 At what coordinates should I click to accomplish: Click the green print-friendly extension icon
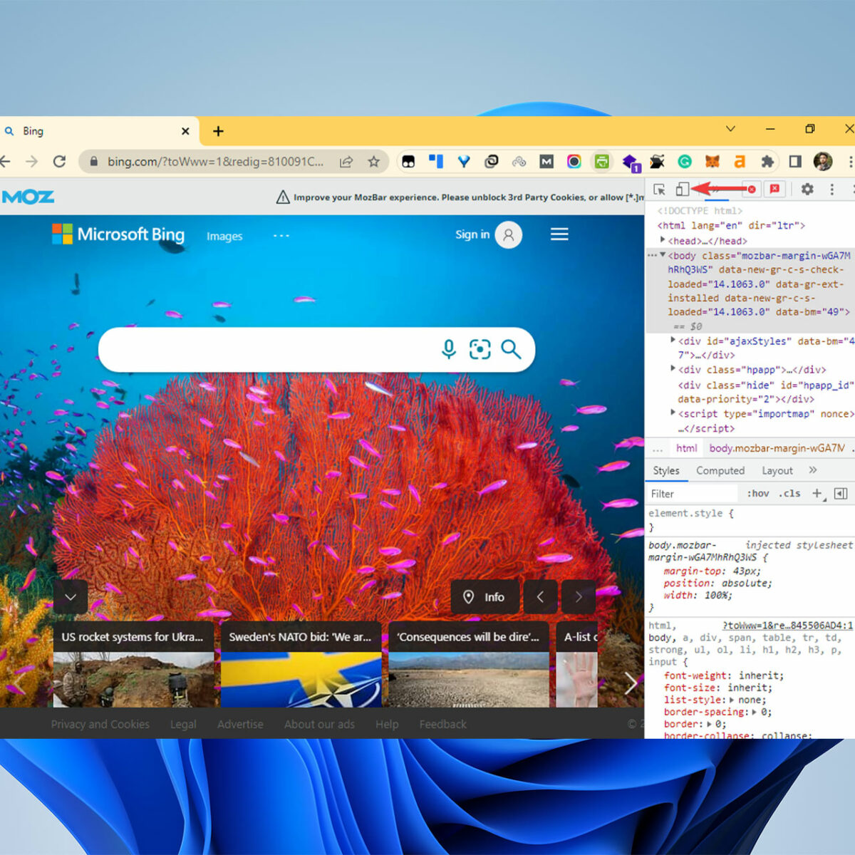[602, 162]
